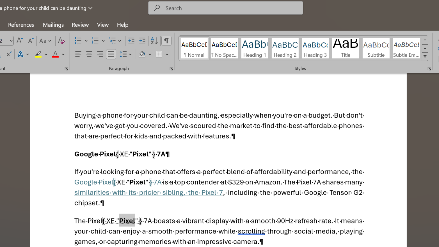Insert a bulleted list
Viewport: 439px width, 247px height.
pos(78,41)
